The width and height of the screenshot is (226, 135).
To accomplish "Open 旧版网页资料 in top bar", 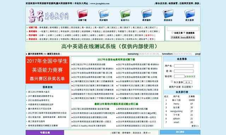I will [186, 3].
